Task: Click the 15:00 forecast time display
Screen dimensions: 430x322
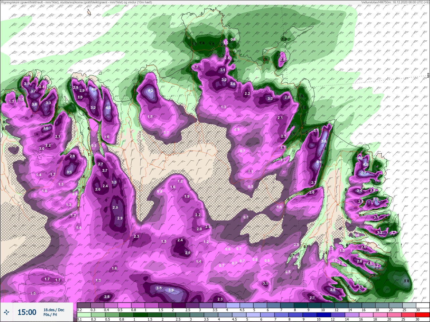Action: [x=27, y=313]
